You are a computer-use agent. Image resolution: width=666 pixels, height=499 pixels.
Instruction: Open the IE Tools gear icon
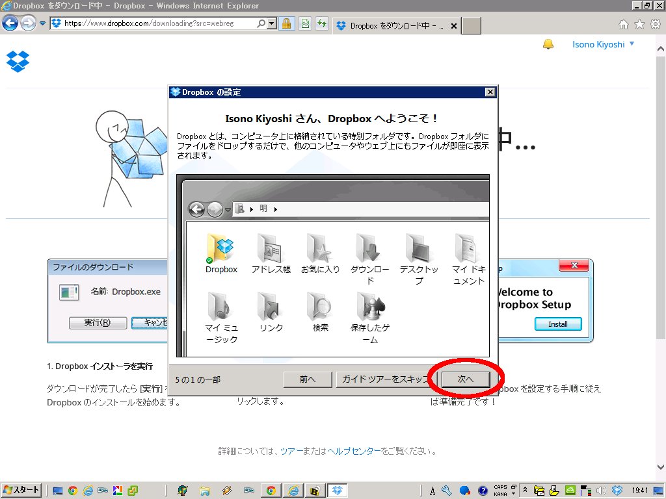(x=656, y=25)
